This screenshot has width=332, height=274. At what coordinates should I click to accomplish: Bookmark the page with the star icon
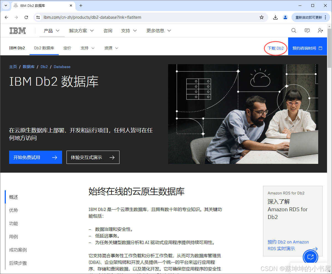[261, 17]
